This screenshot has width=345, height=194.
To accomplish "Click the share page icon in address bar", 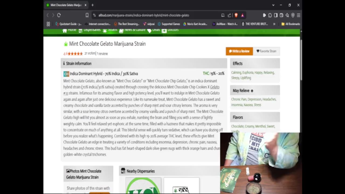I will (229, 15).
